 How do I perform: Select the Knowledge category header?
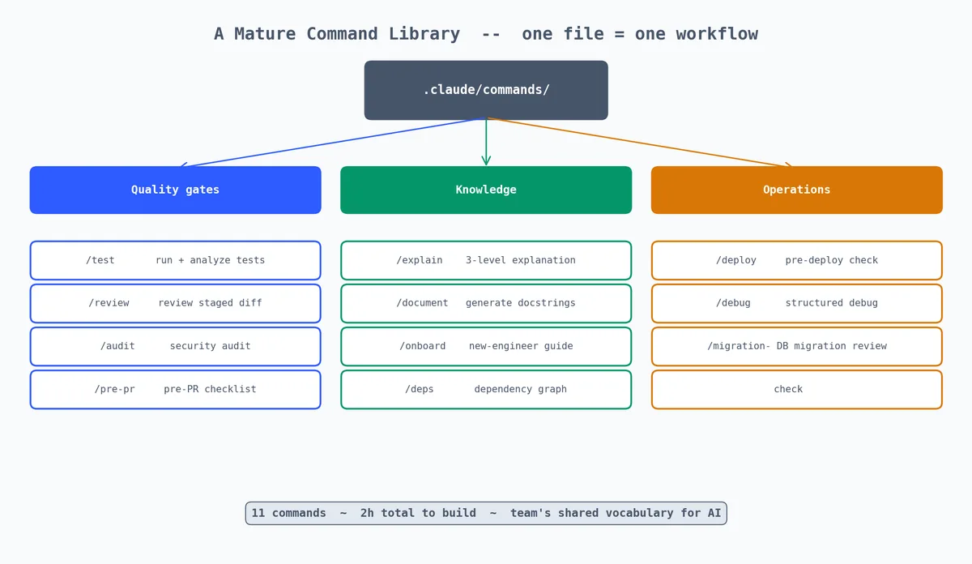(486, 190)
